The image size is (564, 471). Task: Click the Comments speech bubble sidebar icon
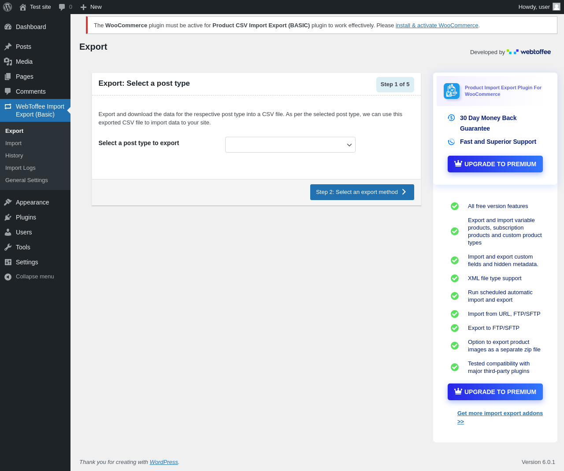point(8,91)
